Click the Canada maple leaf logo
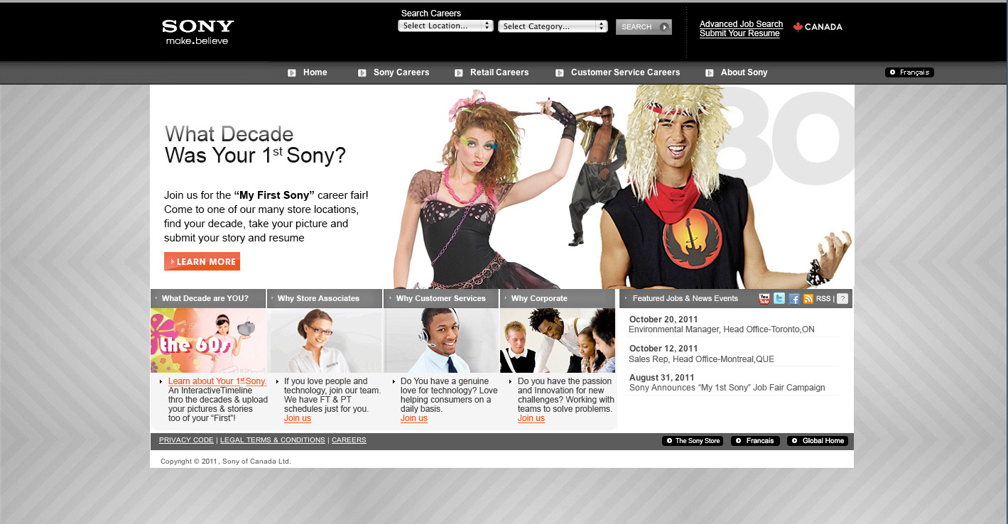This screenshot has height=524, width=1008. tap(818, 27)
